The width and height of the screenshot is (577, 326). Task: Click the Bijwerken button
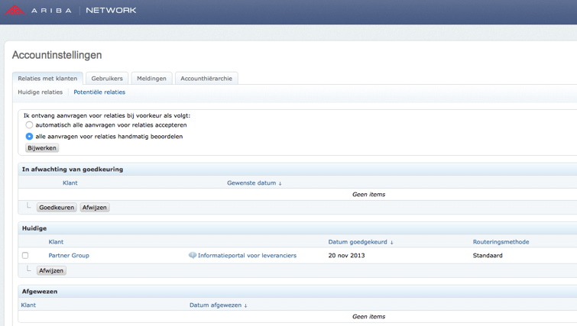pyautogui.click(x=42, y=148)
